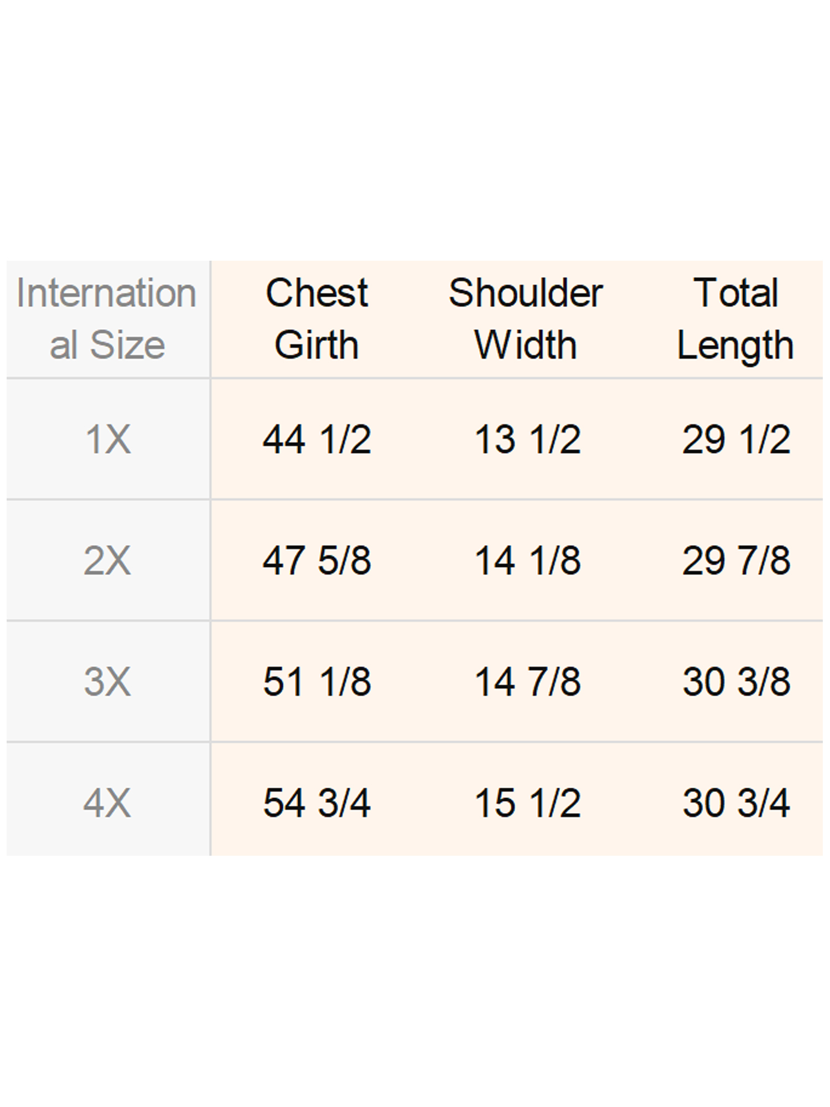
Task: Click the 30 3/4 total length value
Action: point(736,803)
